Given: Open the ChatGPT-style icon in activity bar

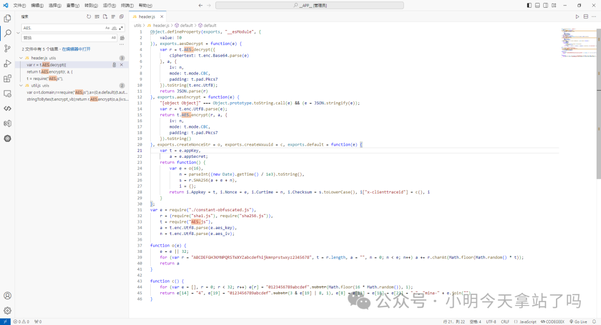Looking at the screenshot, I should click(7, 138).
